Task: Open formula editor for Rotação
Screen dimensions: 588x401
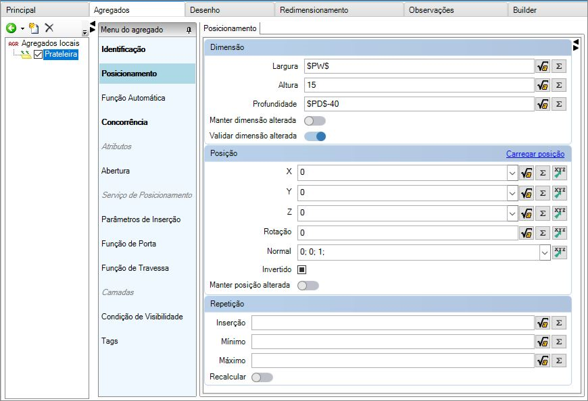Action: tap(526, 233)
